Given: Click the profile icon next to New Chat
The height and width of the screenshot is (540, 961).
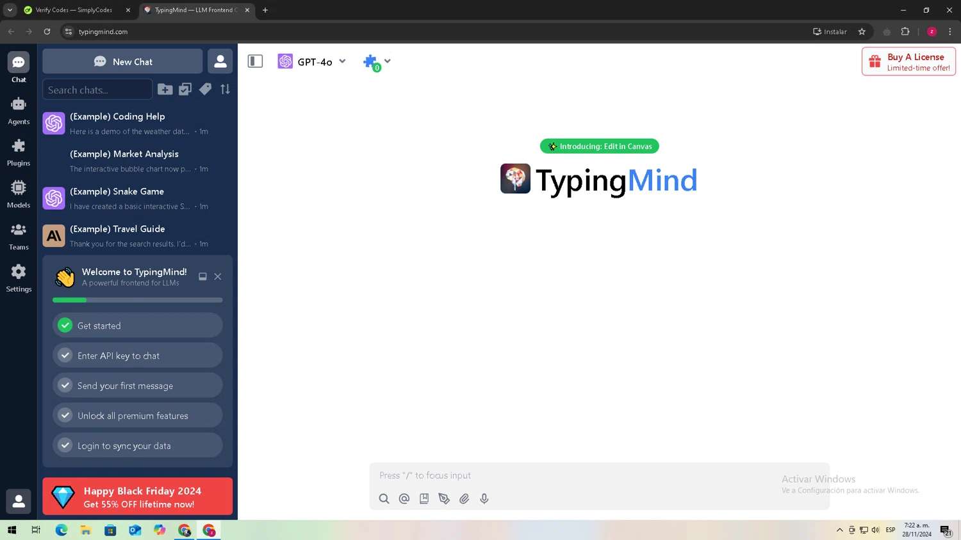Looking at the screenshot, I should [220, 61].
